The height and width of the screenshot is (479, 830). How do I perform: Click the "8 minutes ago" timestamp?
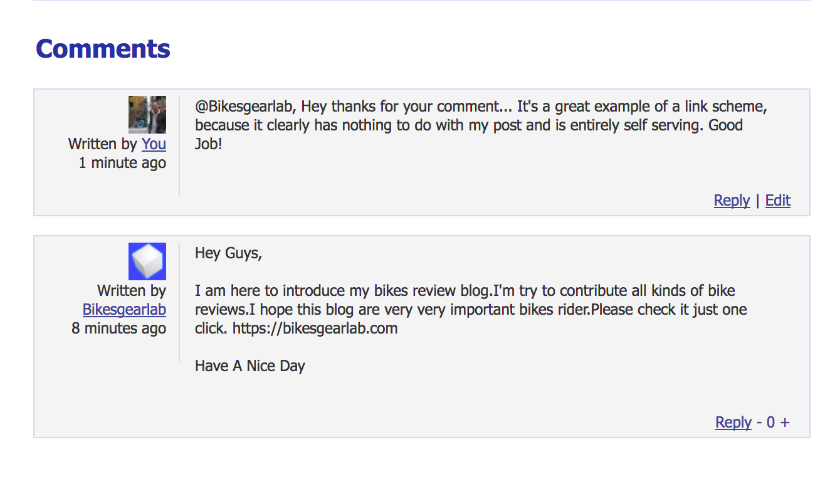(x=118, y=329)
